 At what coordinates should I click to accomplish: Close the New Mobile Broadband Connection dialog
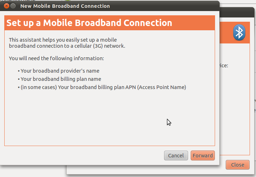6,6
